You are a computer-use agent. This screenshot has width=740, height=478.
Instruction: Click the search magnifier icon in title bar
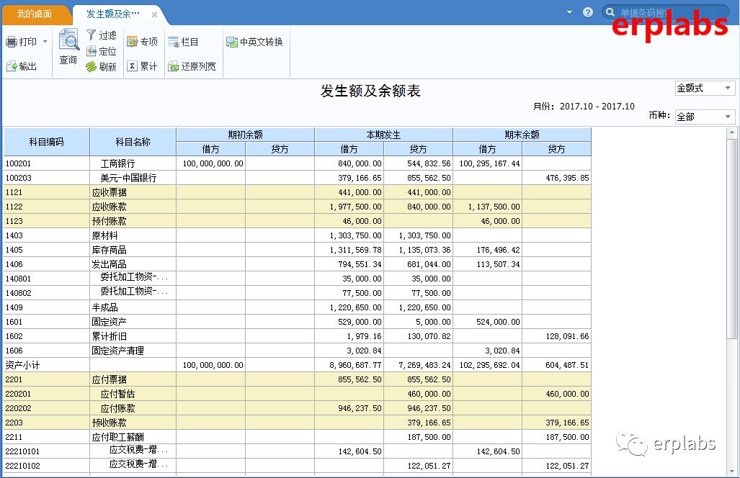[x=610, y=12]
